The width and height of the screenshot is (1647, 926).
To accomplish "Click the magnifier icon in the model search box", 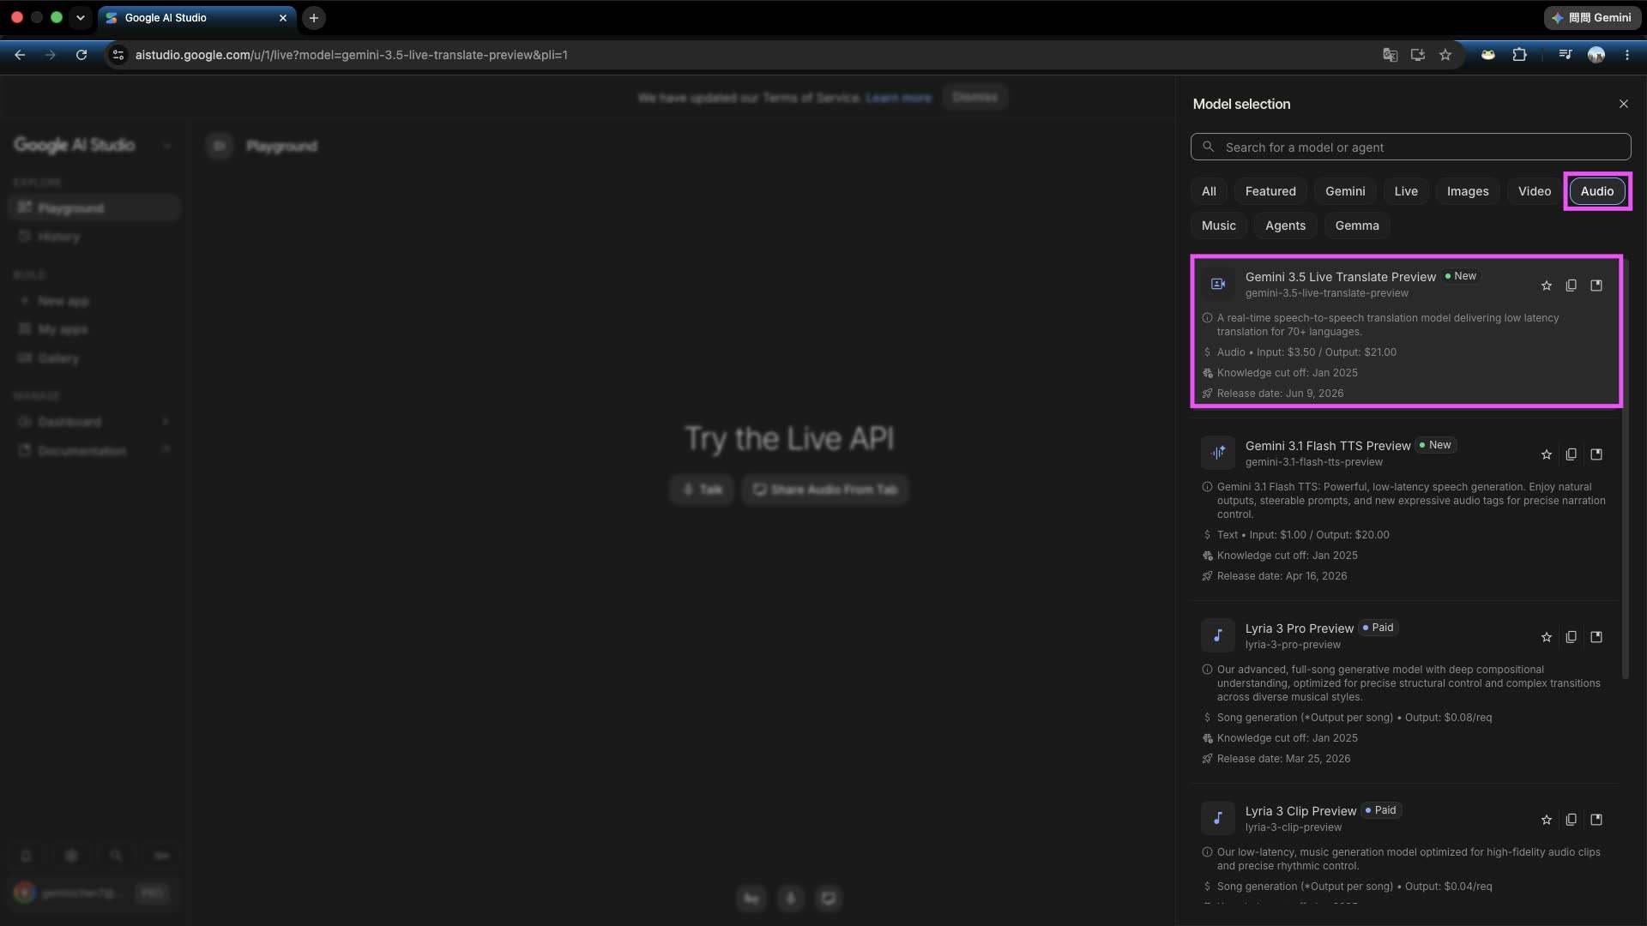I will click(x=1208, y=147).
